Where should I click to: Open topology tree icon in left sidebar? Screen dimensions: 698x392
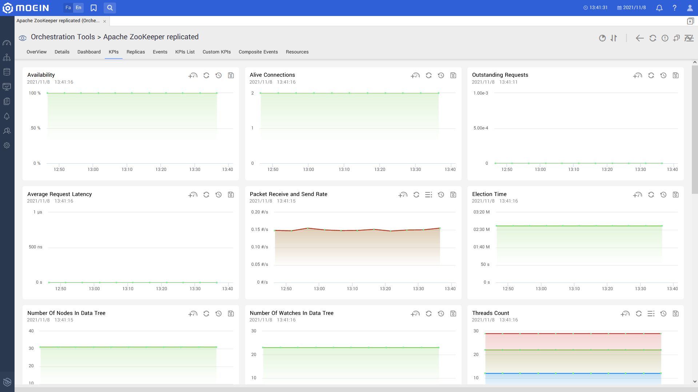(7, 57)
